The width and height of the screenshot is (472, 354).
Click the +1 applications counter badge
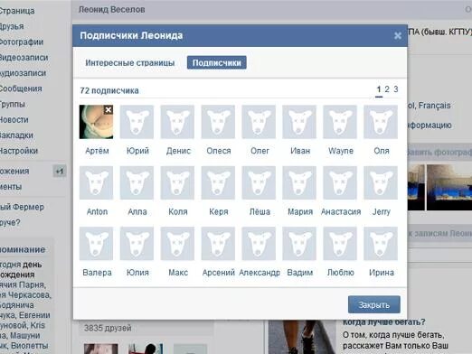[60, 172]
